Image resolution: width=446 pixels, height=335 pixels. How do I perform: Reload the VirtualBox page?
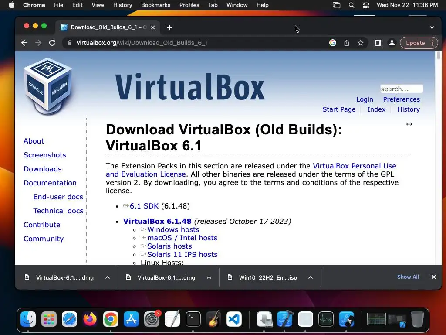(52, 43)
